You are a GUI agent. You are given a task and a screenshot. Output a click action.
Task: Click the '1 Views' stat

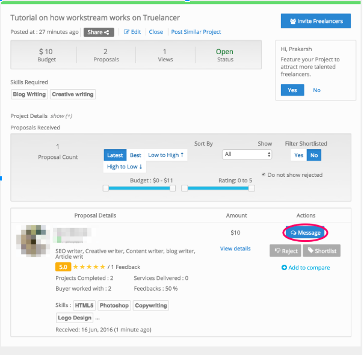[x=166, y=55]
